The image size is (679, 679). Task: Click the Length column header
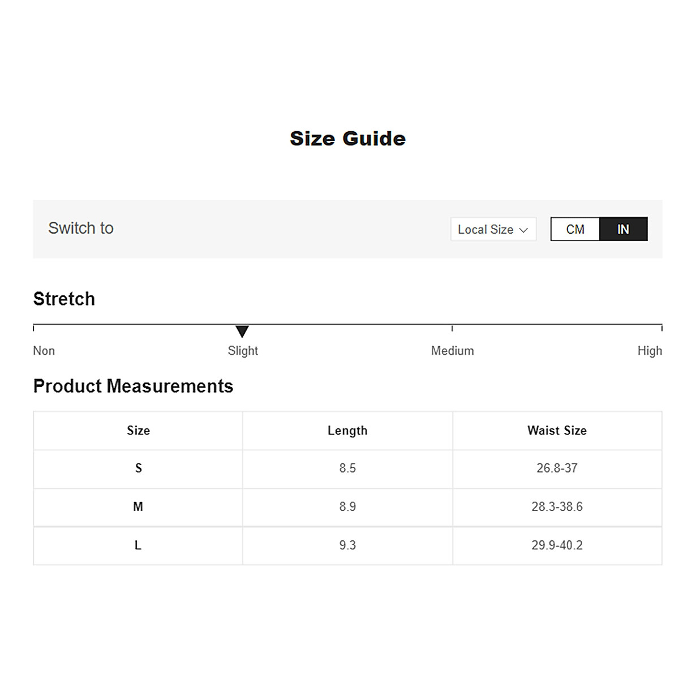pos(347,431)
